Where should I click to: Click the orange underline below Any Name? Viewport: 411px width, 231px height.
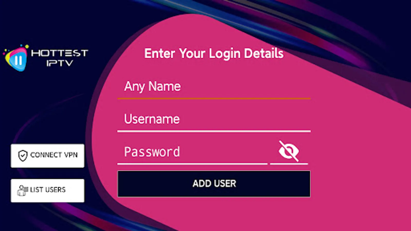tap(214, 99)
